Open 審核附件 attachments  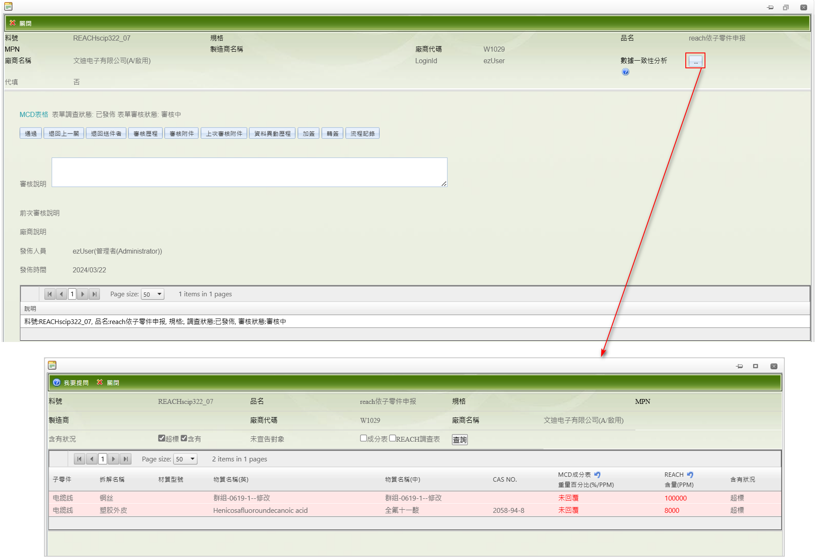click(x=181, y=134)
